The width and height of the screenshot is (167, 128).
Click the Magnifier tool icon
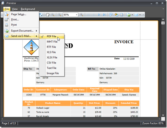(x=53, y=15)
